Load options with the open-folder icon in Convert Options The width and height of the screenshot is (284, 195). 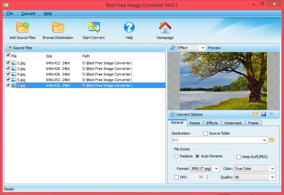256,114
